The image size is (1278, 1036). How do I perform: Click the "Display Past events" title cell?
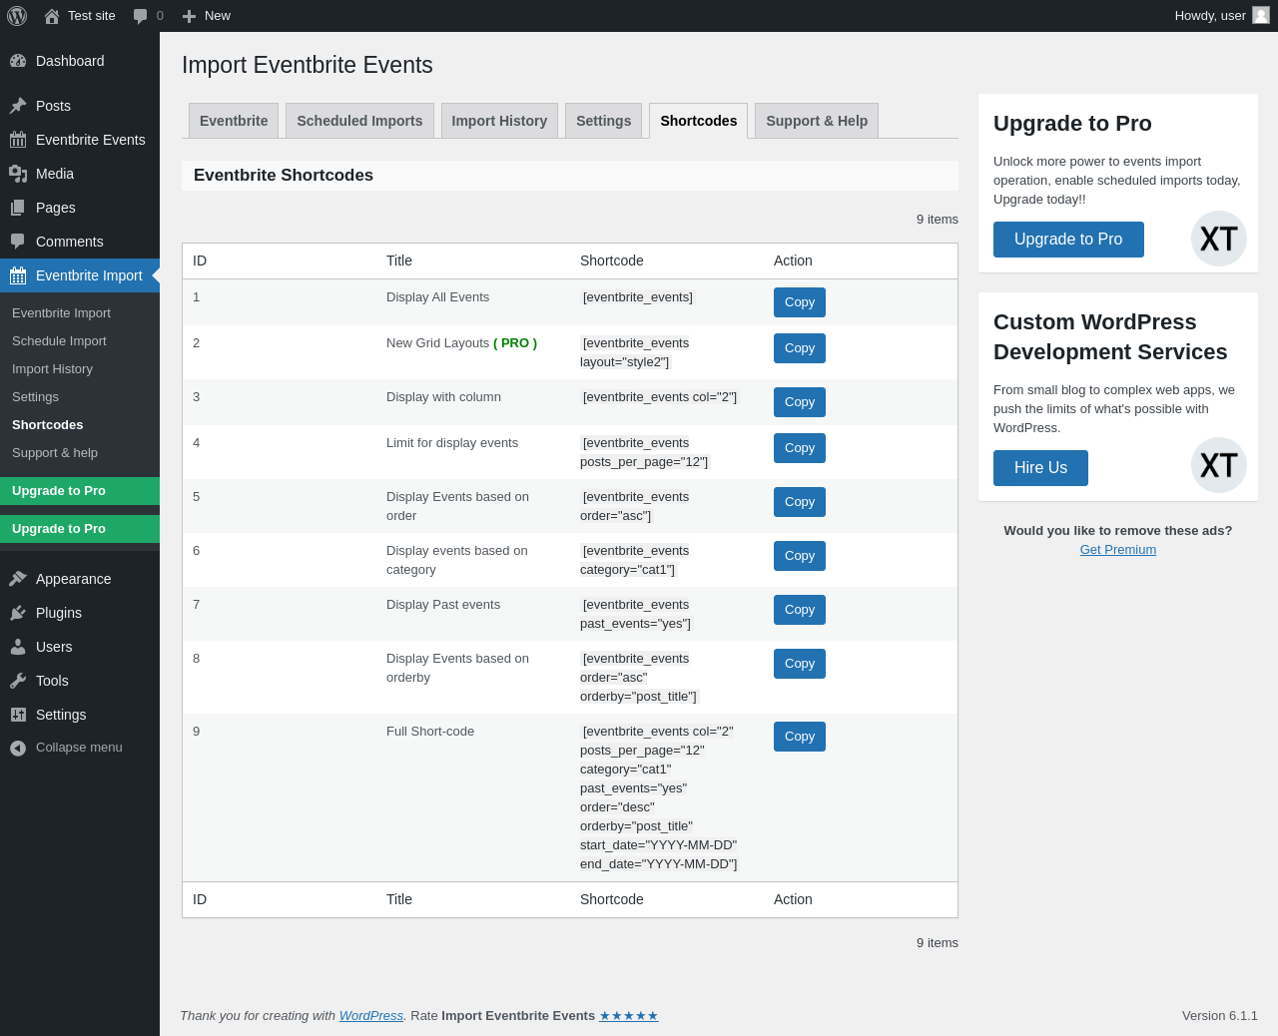[x=443, y=605]
